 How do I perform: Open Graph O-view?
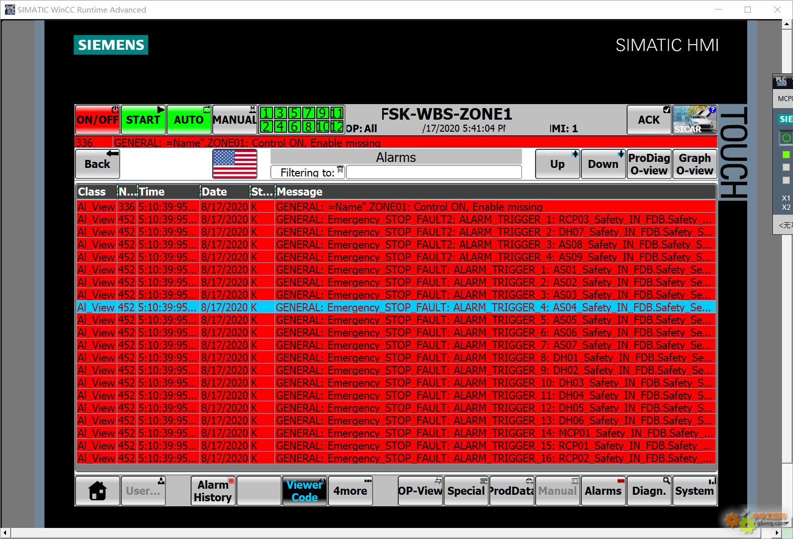pyautogui.click(x=694, y=164)
